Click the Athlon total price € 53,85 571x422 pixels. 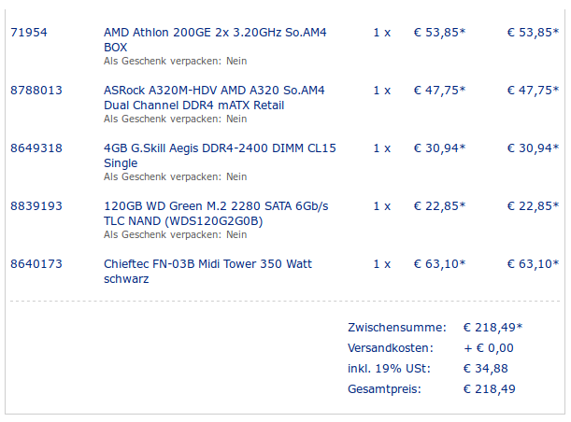point(533,33)
